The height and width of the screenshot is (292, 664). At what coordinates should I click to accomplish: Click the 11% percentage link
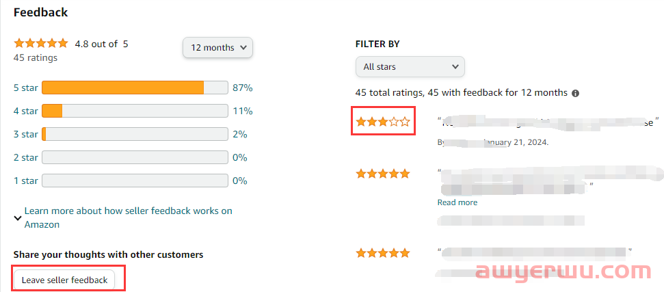click(x=243, y=111)
